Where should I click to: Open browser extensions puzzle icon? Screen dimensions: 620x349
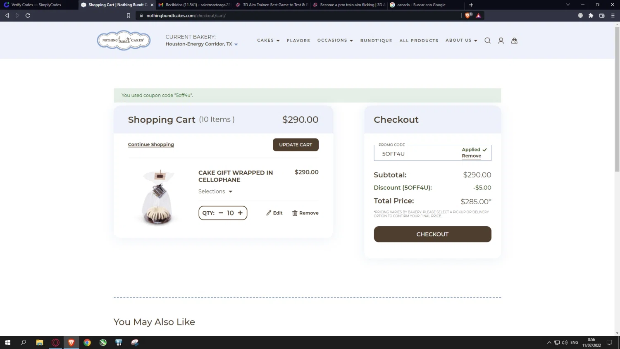pyautogui.click(x=591, y=15)
